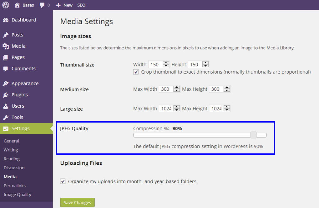This screenshot has height=208, width=319.
Task: Click the Dashboard gauge icon
Action: click(x=6, y=20)
